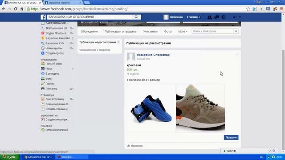The image size is (285, 160).
Task: Open Барахолка Киев 044 group in sidebar
Action: [x=57, y=38]
